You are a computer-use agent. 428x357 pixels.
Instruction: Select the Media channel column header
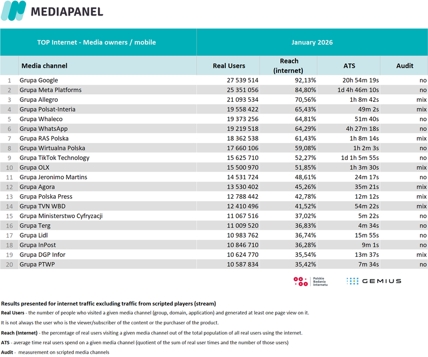tap(44, 66)
